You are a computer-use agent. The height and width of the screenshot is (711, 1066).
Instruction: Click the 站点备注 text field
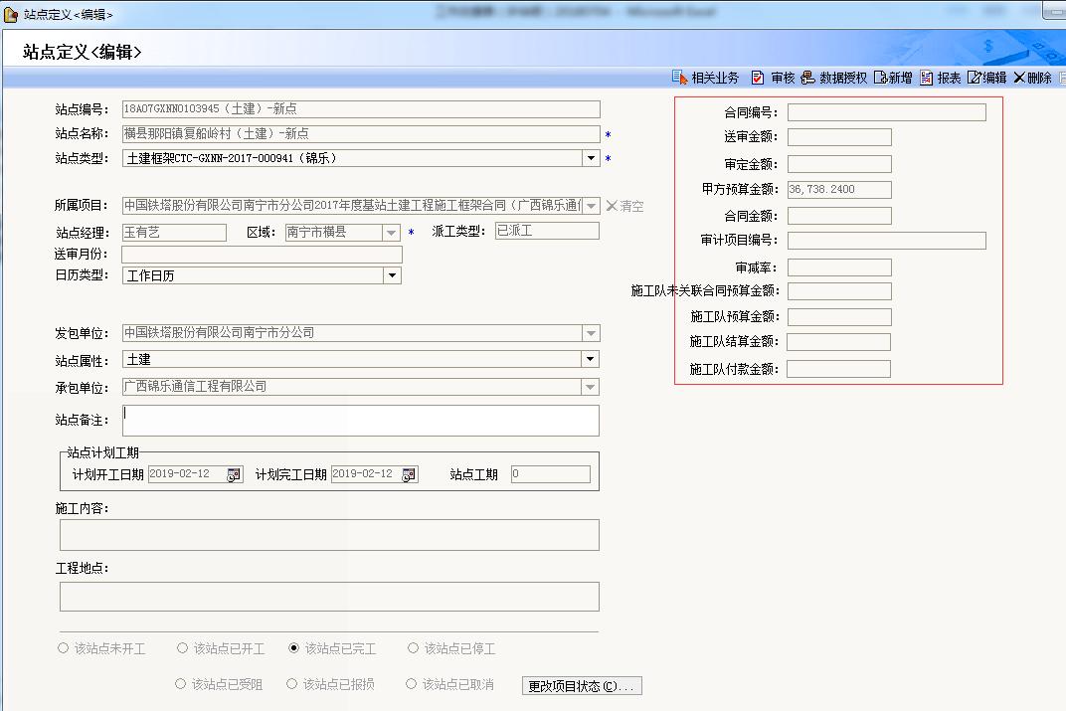(x=360, y=421)
